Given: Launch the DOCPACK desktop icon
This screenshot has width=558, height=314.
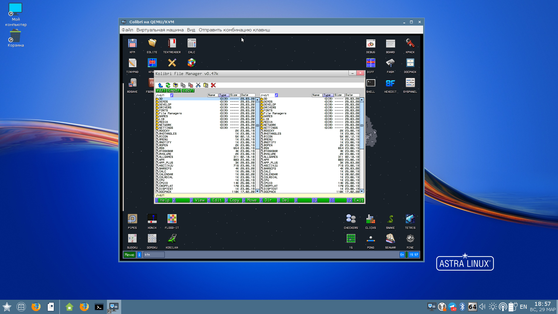Looking at the screenshot, I should point(410,63).
